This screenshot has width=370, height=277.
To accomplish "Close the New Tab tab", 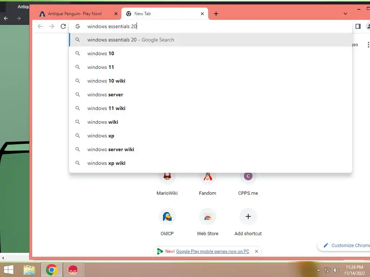I will click(202, 14).
